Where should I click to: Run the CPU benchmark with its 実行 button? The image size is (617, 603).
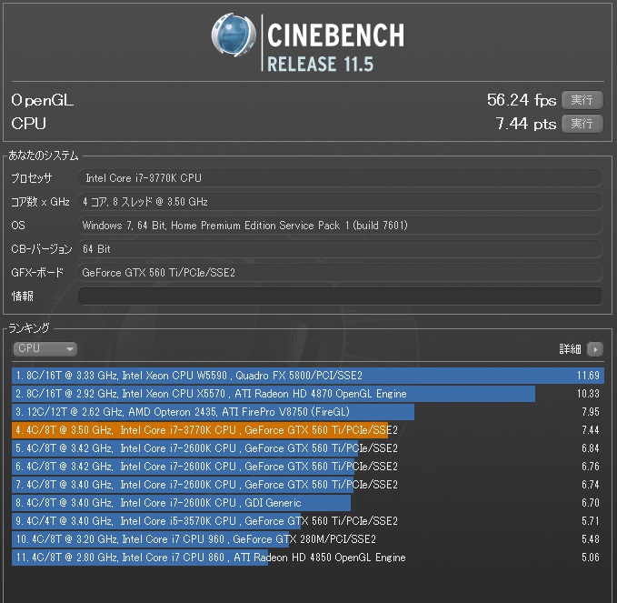click(x=582, y=124)
